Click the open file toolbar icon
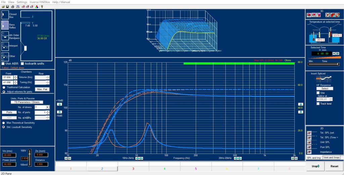Viewport: 344px width, 175px height. 3,6
